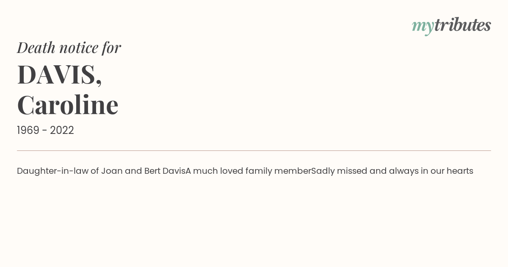Select the first name "Caroline"
The image size is (508, 267).
(68, 105)
